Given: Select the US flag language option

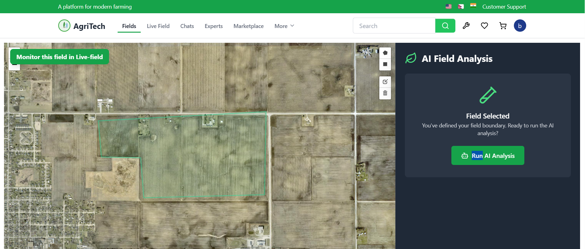Looking at the screenshot, I should click(x=449, y=6).
